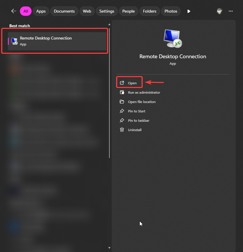The image size is (243, 252).
Task: Select the Web filter tab
Action: tap(87, 11)
